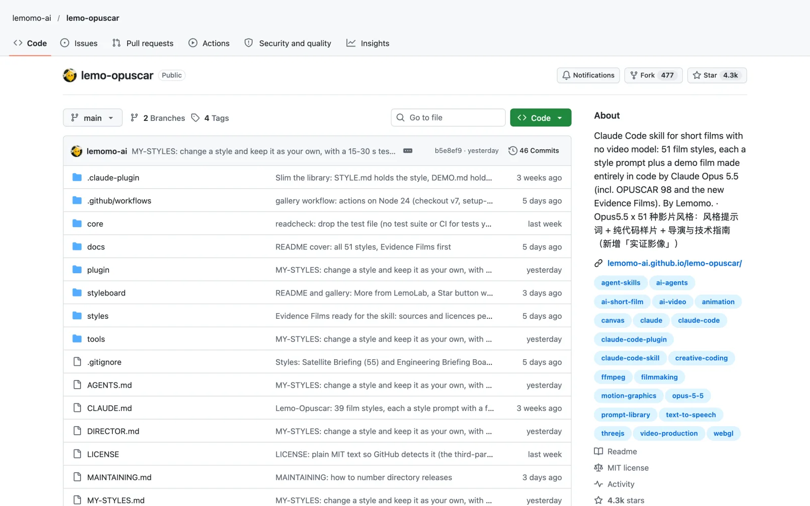The width and height of the screenshot is (810, 506).
Task: Open commit hash b5e8ef9
Action: (448, 151)
